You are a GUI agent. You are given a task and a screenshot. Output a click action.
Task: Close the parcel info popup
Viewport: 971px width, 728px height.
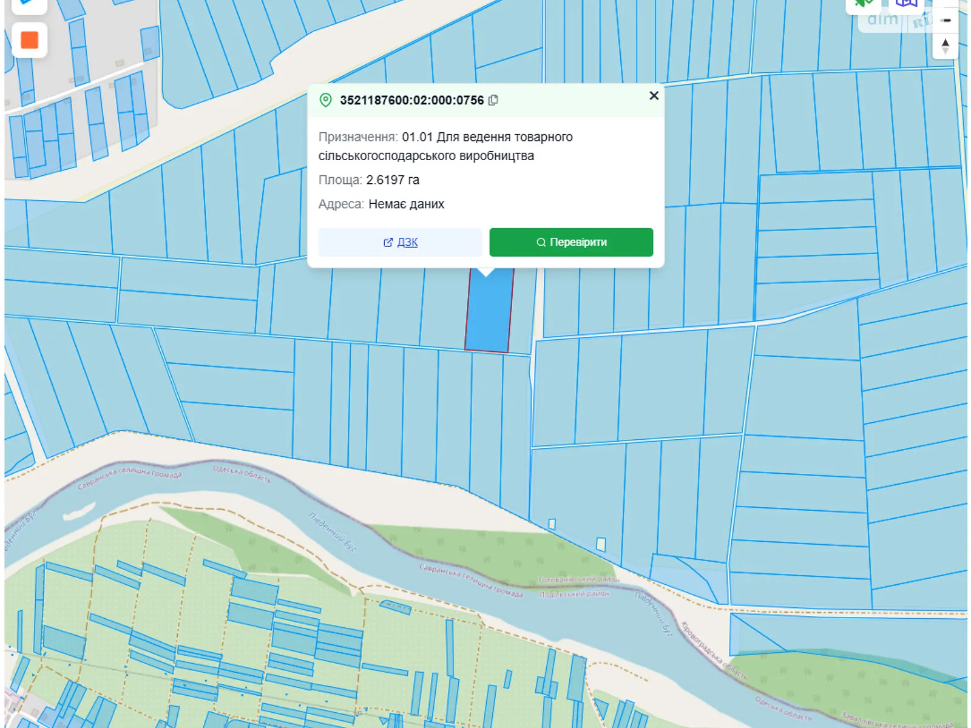654,95
